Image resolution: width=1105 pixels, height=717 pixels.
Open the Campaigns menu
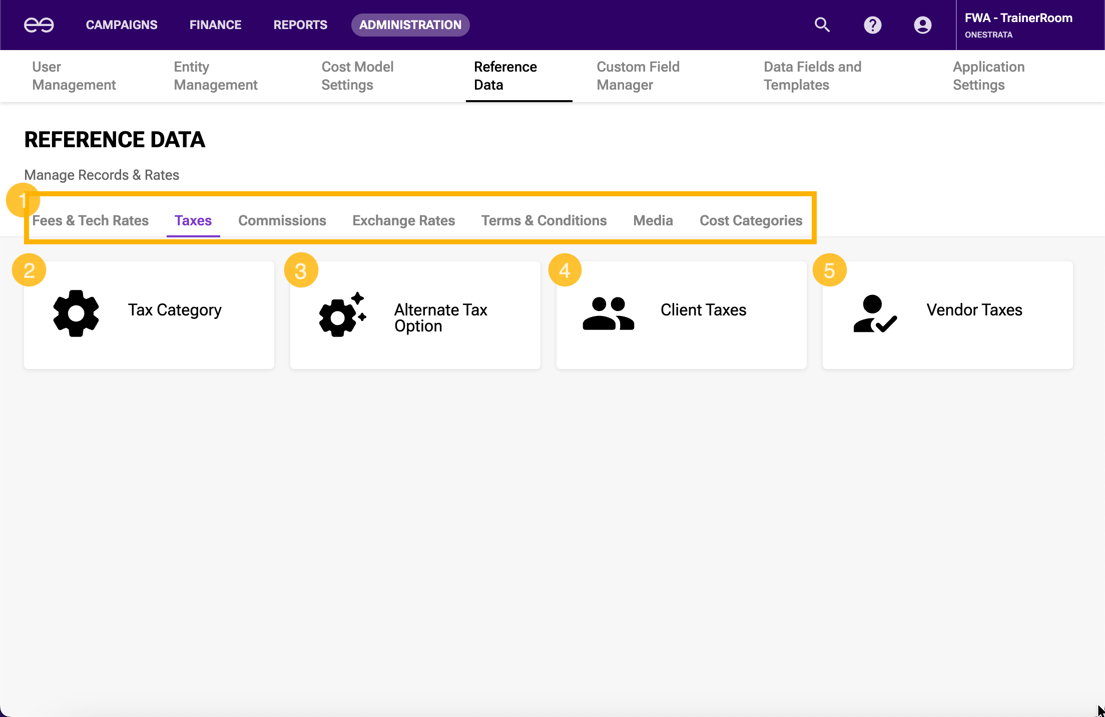coord(122,25)
